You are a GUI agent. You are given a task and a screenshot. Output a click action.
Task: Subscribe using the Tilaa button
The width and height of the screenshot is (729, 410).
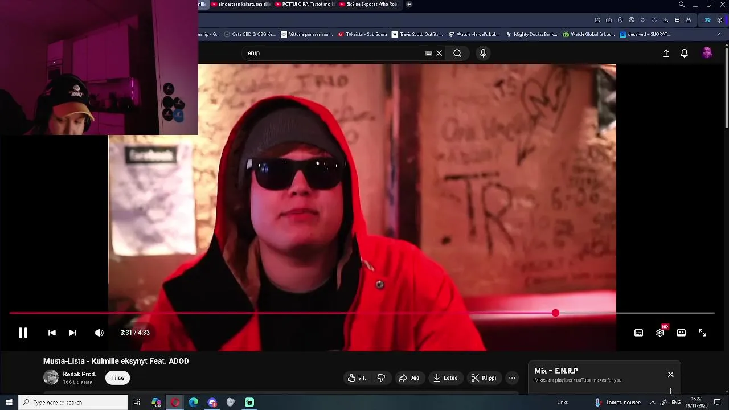pos(117,378)
